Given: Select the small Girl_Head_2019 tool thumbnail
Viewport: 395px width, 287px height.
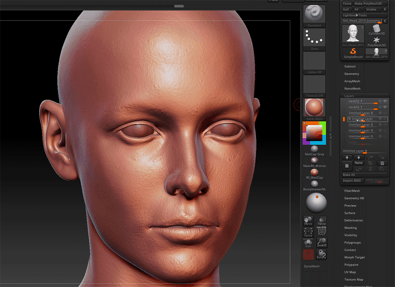Looking at the screenshot, I should pyautogui.click(x=376, y=53).
